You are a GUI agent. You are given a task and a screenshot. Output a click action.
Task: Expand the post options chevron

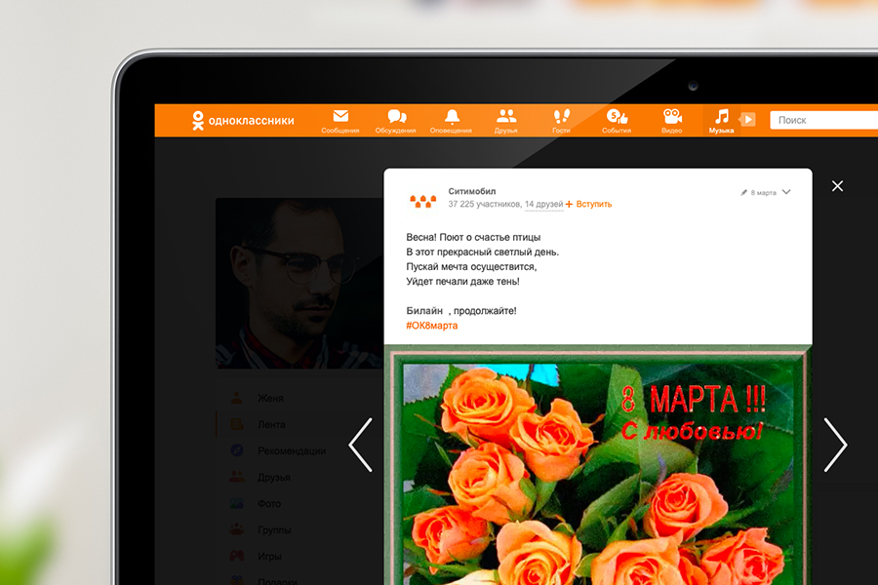[786, 192]
